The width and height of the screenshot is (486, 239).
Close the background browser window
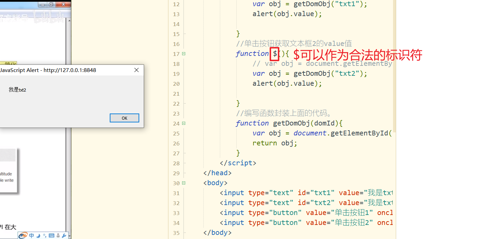coord(63,4)
